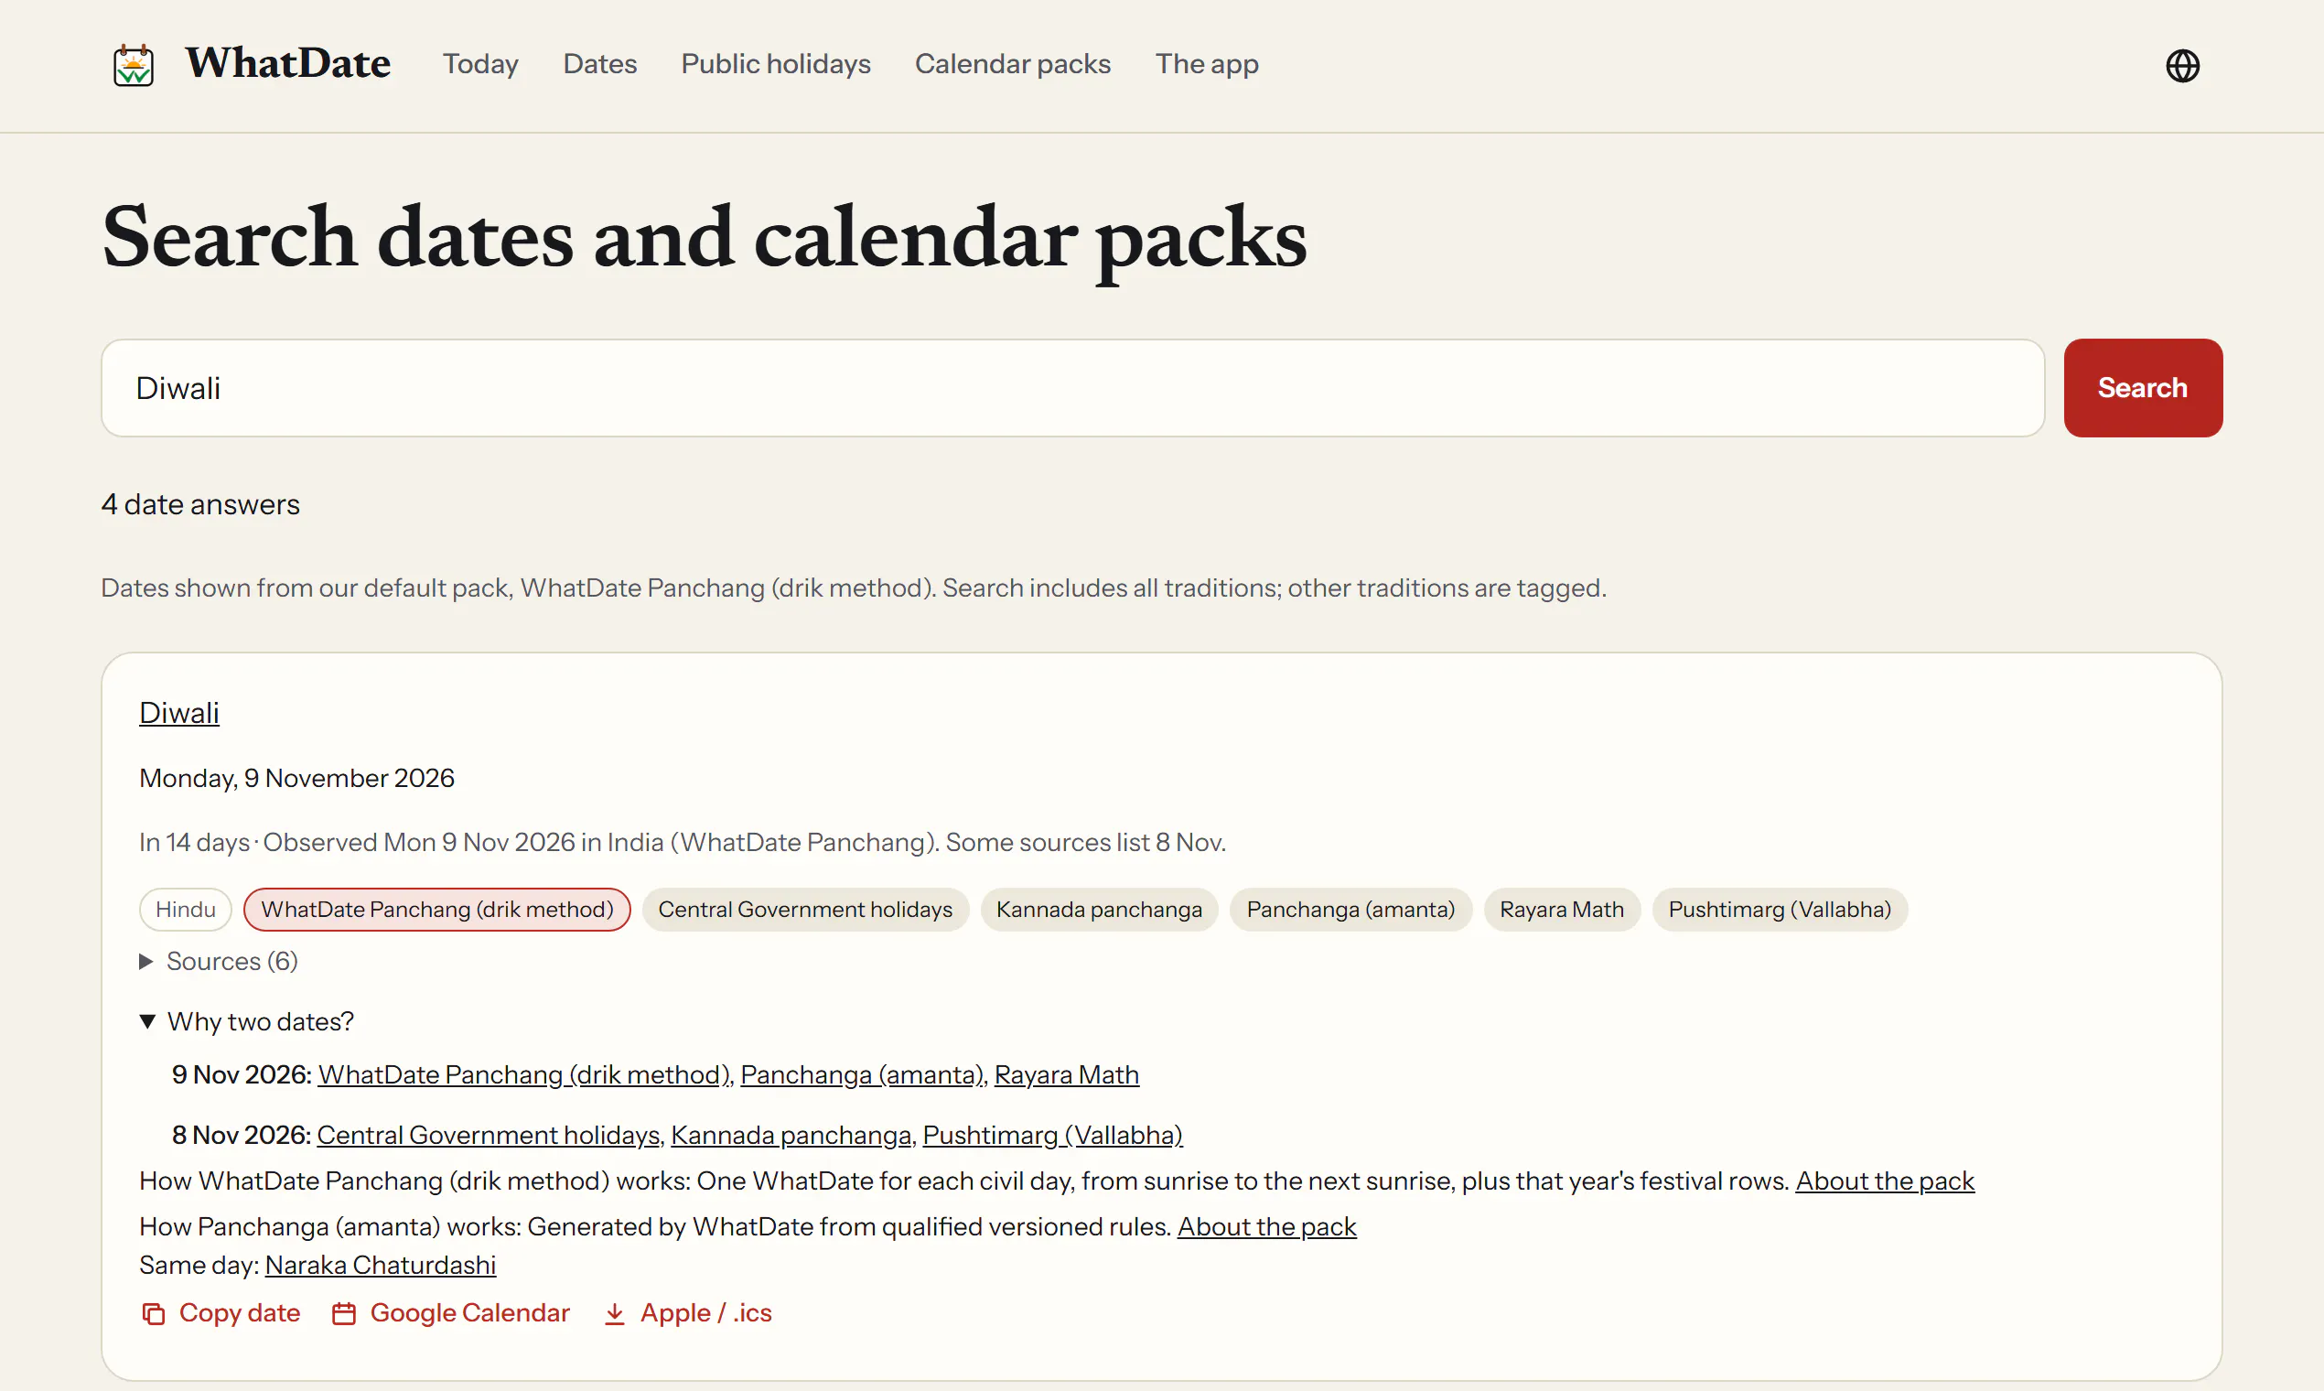Image resolution: width=2324 pixels, height=1391 pixels.
Task: Open About the pack for Panchanga (amanta)
Action: 1267,1226
